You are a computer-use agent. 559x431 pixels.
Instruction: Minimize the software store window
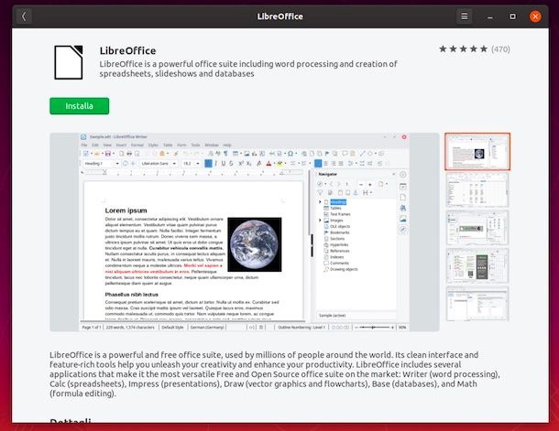tap(490, 16)
